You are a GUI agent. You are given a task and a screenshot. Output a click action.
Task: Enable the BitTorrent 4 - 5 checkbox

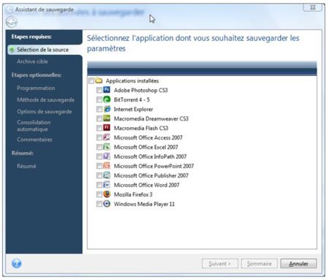pyautogui.click(x=99, y=99)
